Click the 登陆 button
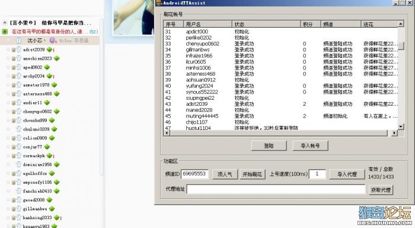This screenshot has height=228, width=415. pos(269,145)
